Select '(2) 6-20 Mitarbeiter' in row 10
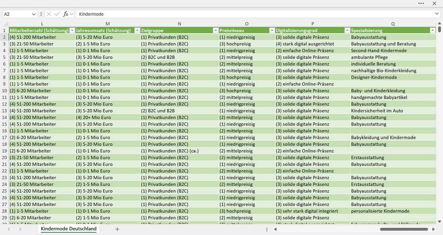Image resolution: width=443 pixels, height=235 pixels. tap(42, 91)
